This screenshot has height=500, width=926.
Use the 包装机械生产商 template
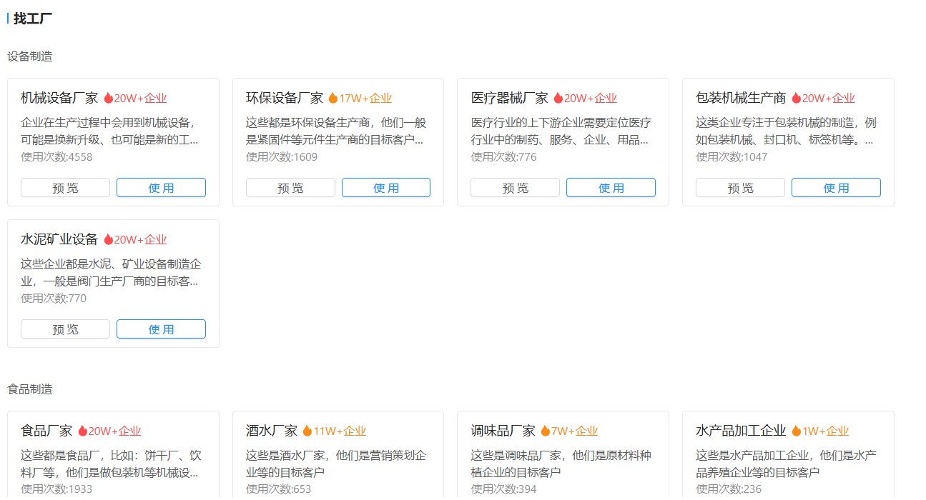(836, 188)
